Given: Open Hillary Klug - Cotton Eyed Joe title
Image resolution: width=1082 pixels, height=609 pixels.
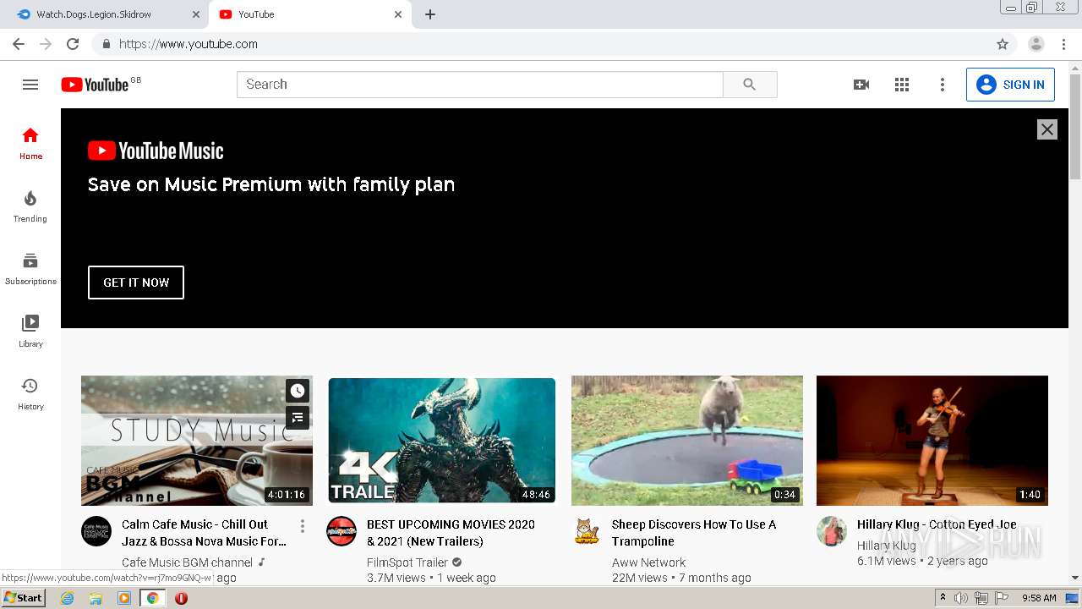Looking at the screenshot, I should tap(937, 524).
